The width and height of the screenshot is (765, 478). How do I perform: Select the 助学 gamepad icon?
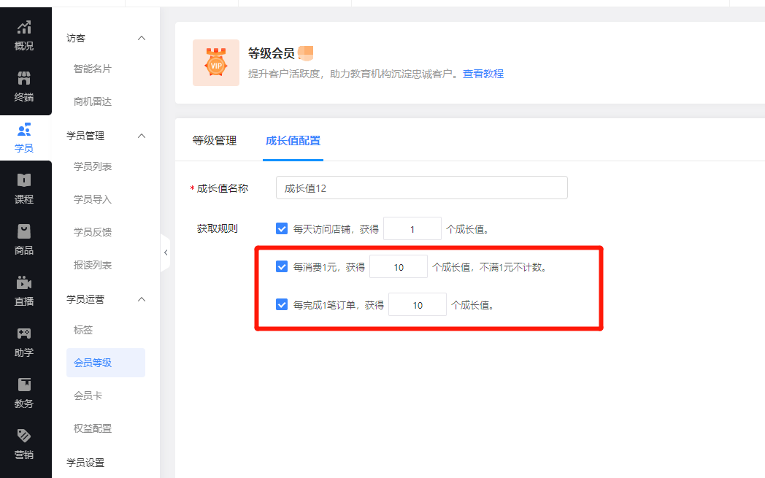click(24, 334)
